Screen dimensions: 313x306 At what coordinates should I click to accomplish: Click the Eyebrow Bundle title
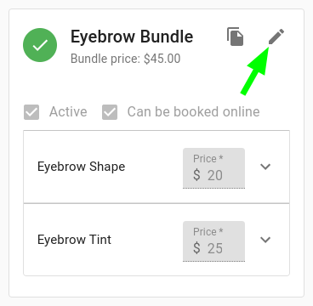[x=132, y=37]
